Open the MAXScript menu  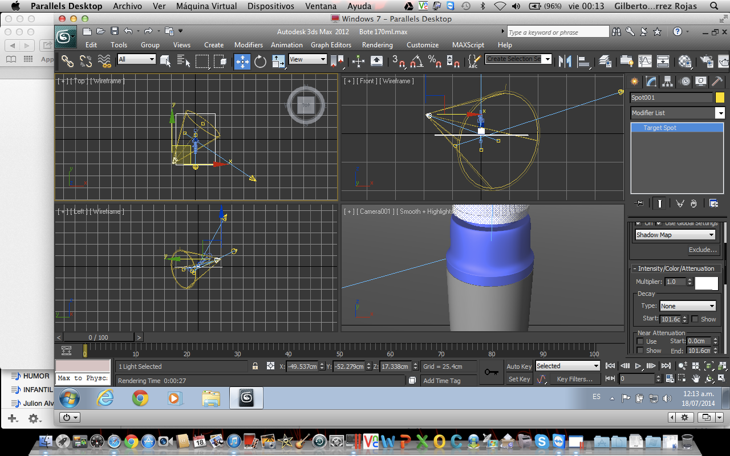[x=468, y=45]
